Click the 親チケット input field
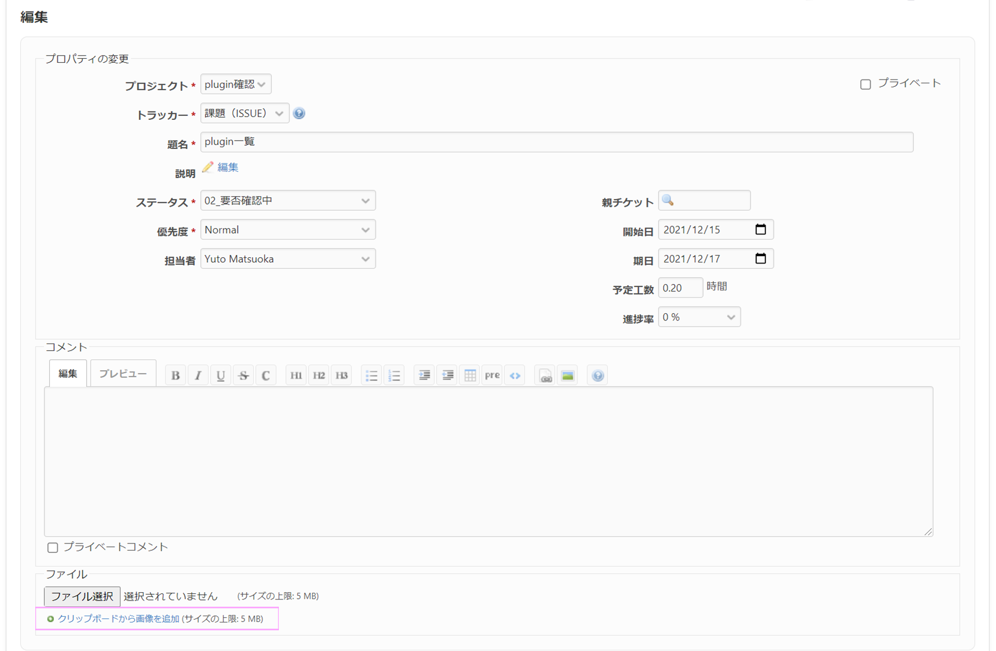 (x=704, y=200)
